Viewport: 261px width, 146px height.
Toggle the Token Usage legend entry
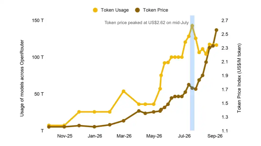point(111,10)
